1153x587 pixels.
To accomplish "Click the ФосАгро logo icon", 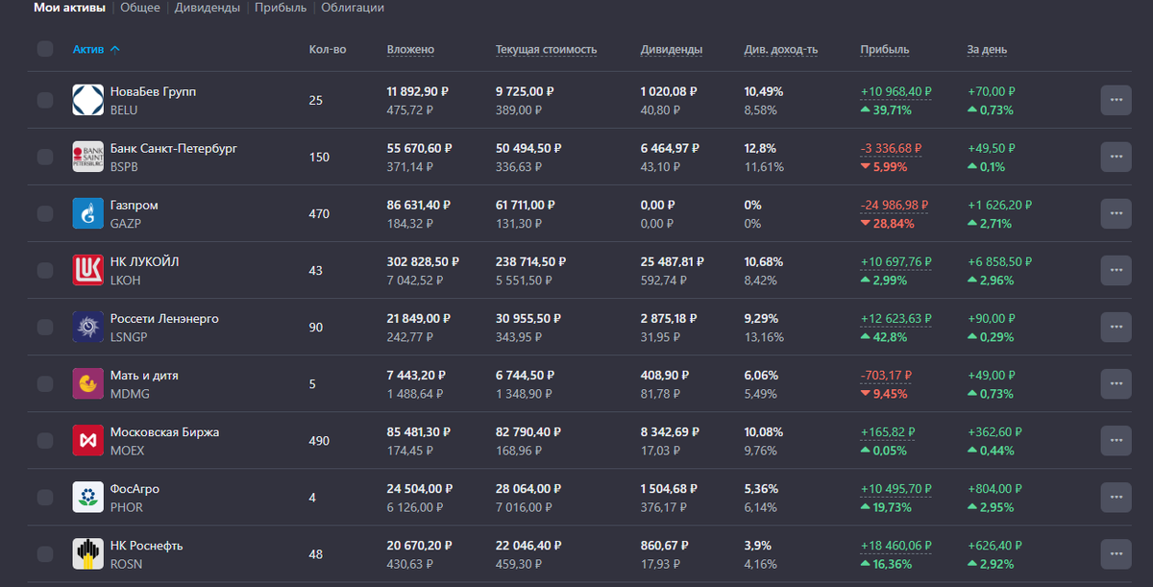I will click(x=88, y=497).
